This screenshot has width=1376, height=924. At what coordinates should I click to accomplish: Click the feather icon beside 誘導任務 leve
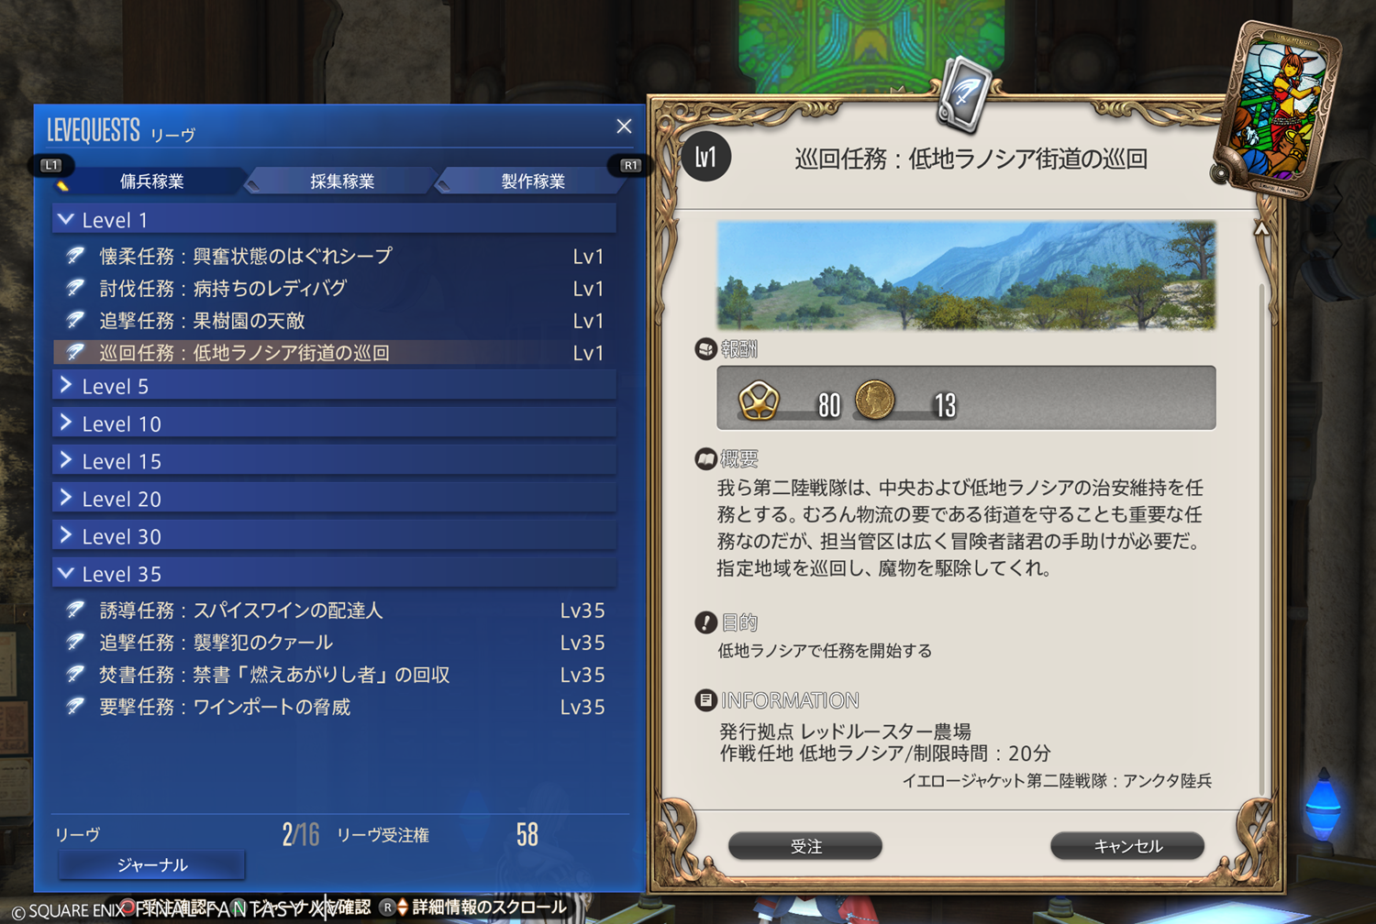(75, 610)
